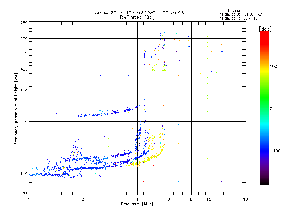Viewport: 289px width, 217px height.
Task: Click the '750' y-axis tick label
Action: (24, 23)
